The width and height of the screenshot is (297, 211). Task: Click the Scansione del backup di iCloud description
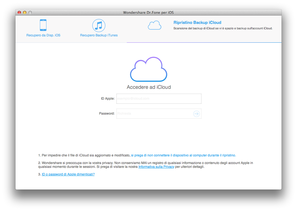click(x=223, y=29)
